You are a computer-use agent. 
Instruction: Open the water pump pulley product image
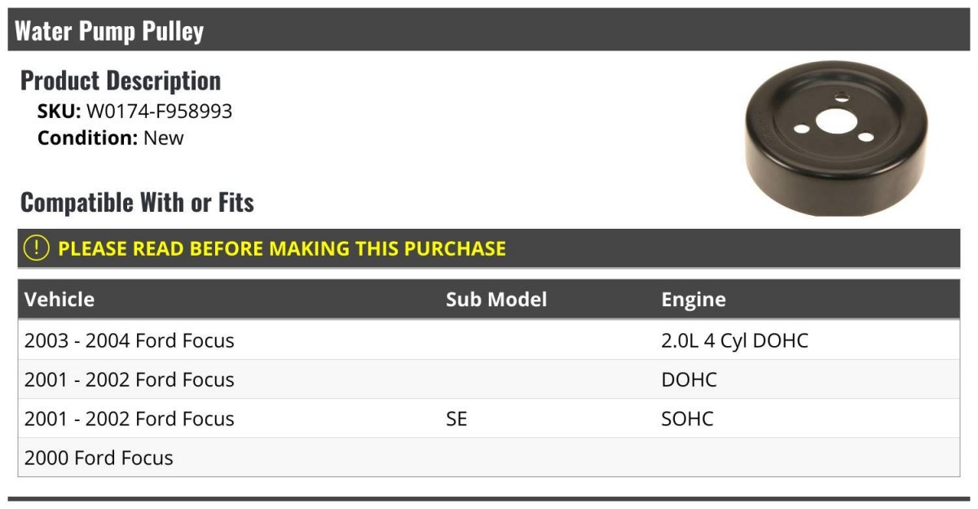click(x=838, y=138)
